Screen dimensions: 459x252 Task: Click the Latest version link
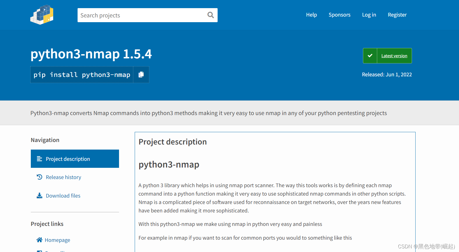coord(394,56)
